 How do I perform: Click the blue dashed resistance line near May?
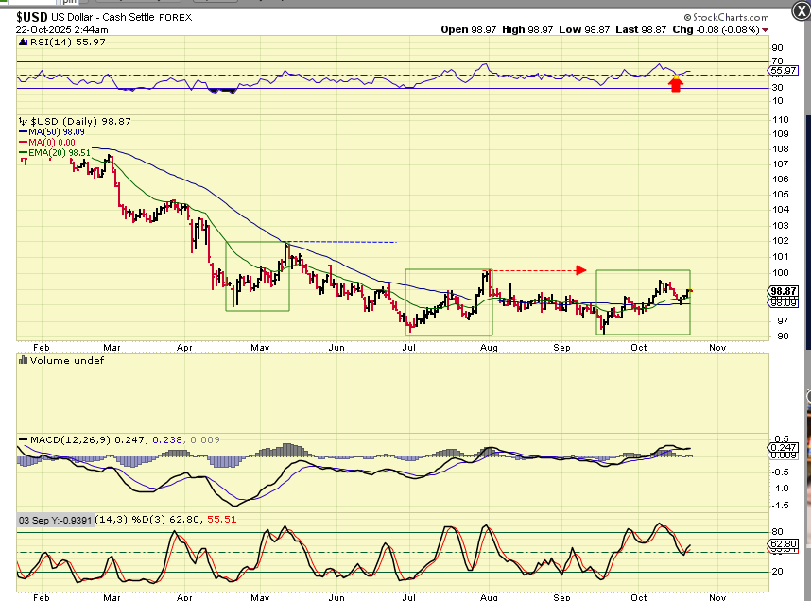[340, 243]
